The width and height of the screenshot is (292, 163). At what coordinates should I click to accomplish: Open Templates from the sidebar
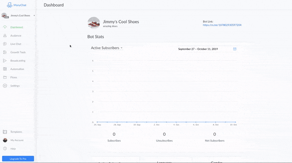[x=16, y=132]
